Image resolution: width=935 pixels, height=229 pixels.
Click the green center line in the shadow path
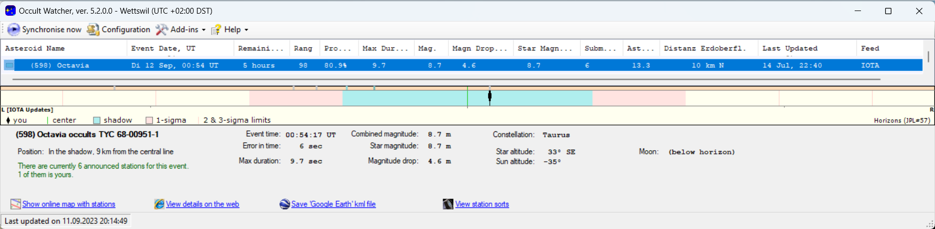(467, 98)
